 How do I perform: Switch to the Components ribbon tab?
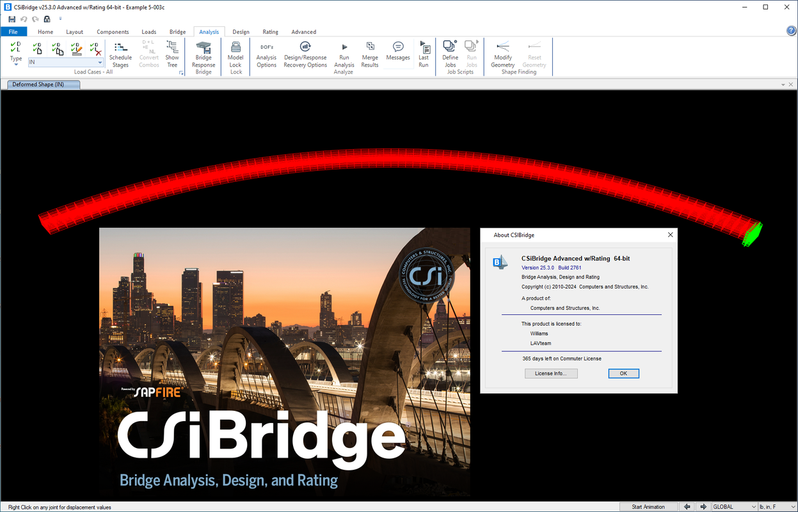coord(113,31)
